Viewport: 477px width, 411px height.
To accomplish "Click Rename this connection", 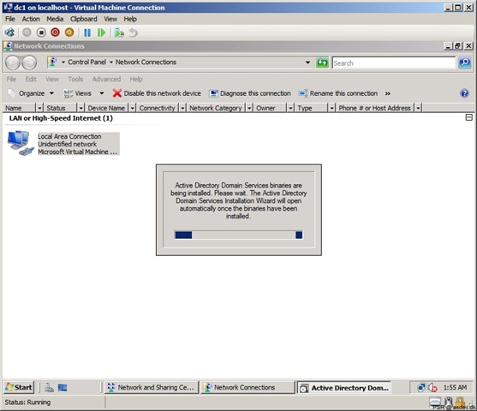I will tap(338, 93).
